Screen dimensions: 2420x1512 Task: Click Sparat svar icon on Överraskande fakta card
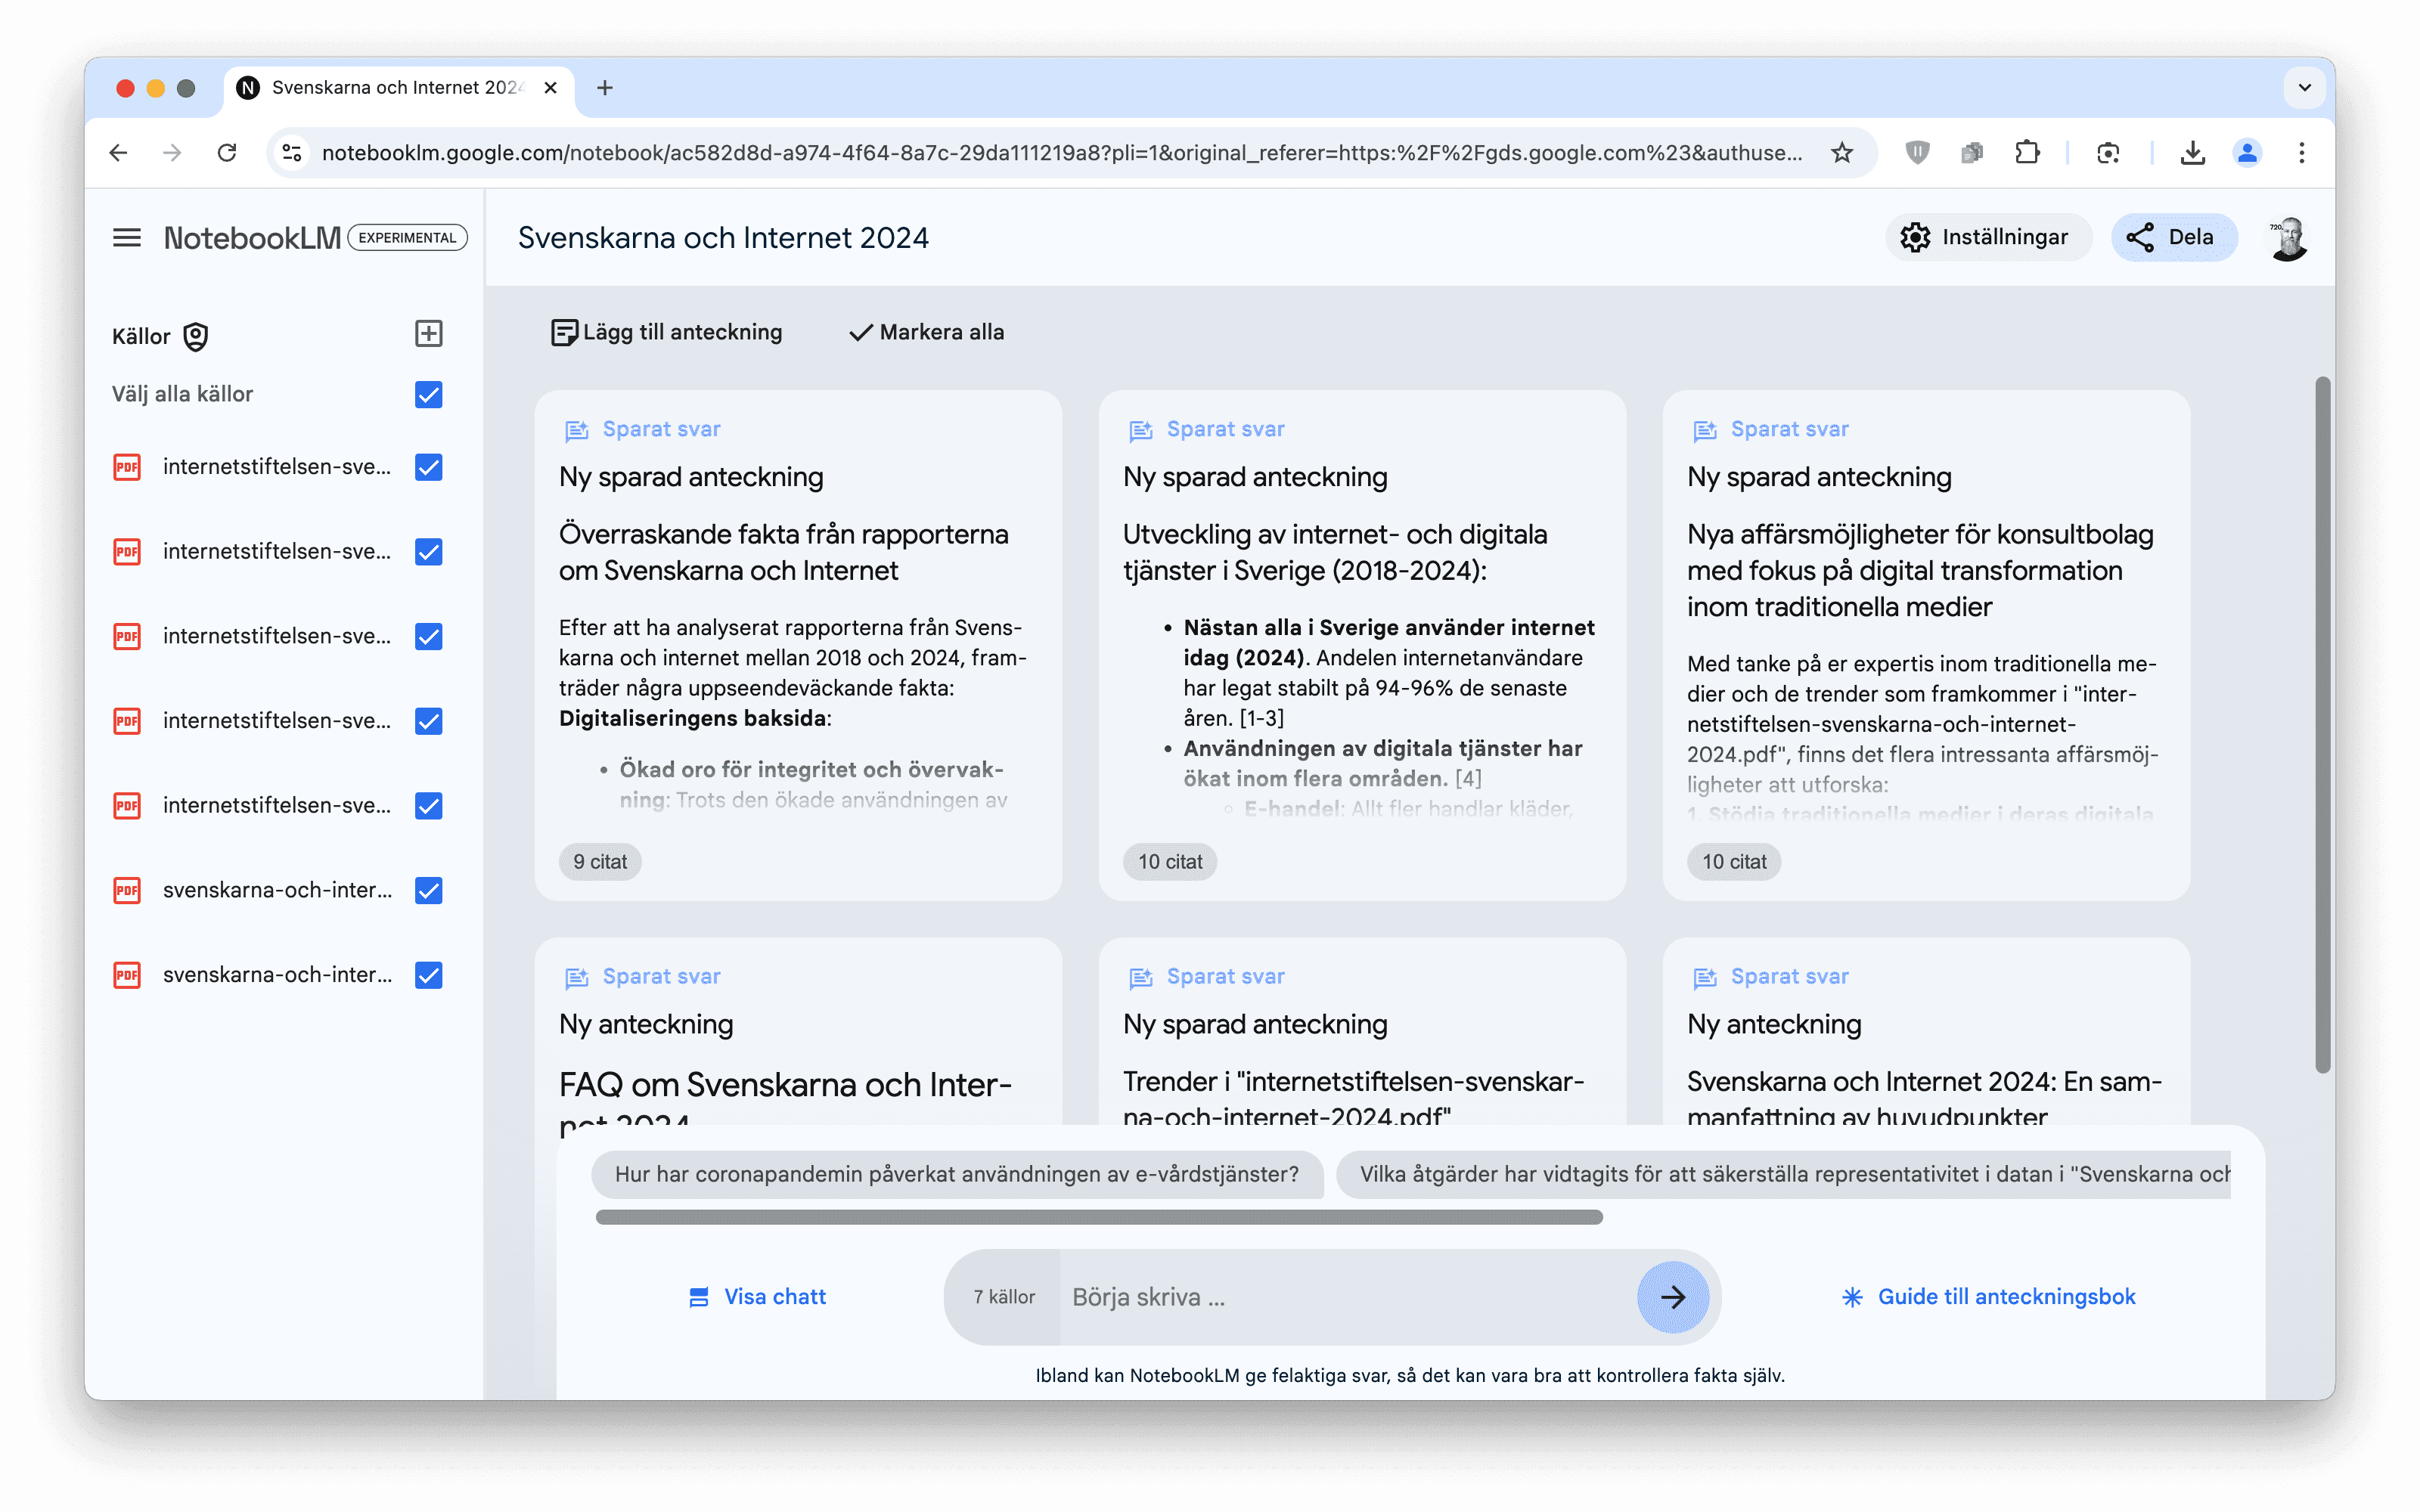point(577,430)
